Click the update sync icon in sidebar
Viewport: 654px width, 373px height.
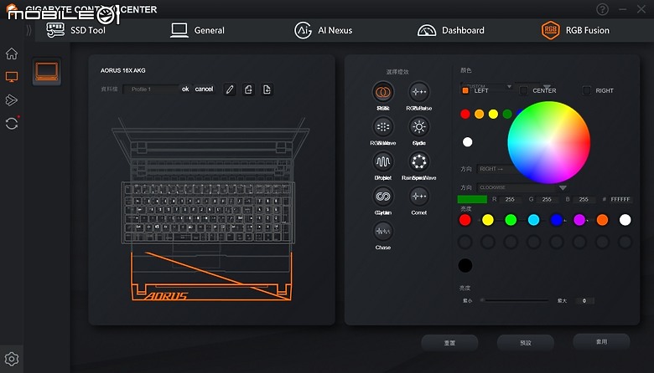12,124
